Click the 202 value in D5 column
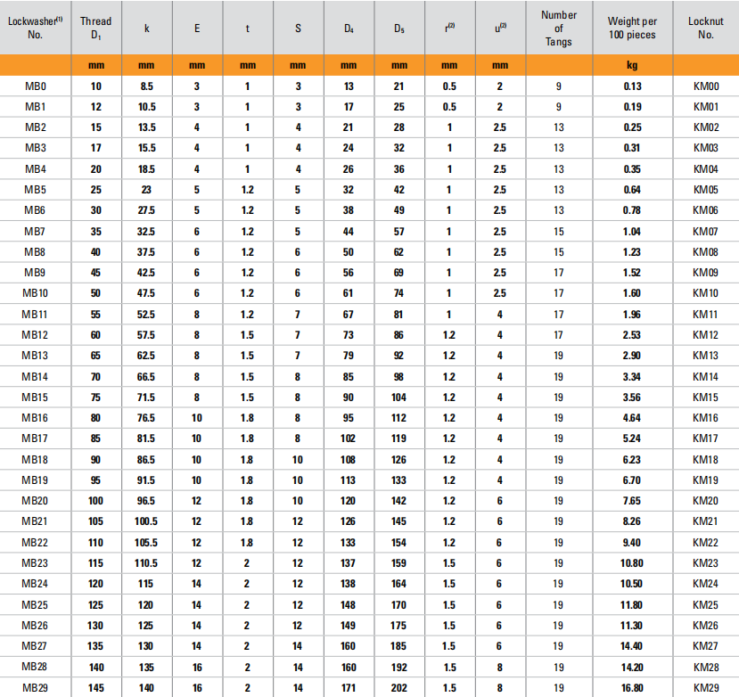Image resolution: width=739 pixels, height=697 pixels. coord(398,687)
